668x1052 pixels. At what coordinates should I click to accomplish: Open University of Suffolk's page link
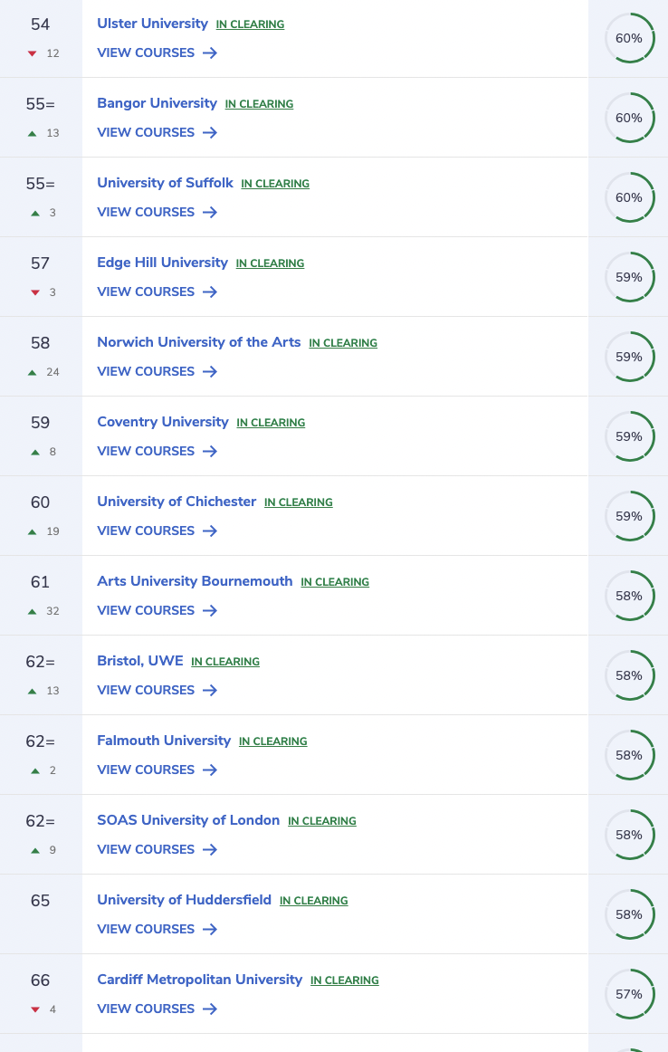[x=165, y=183]
